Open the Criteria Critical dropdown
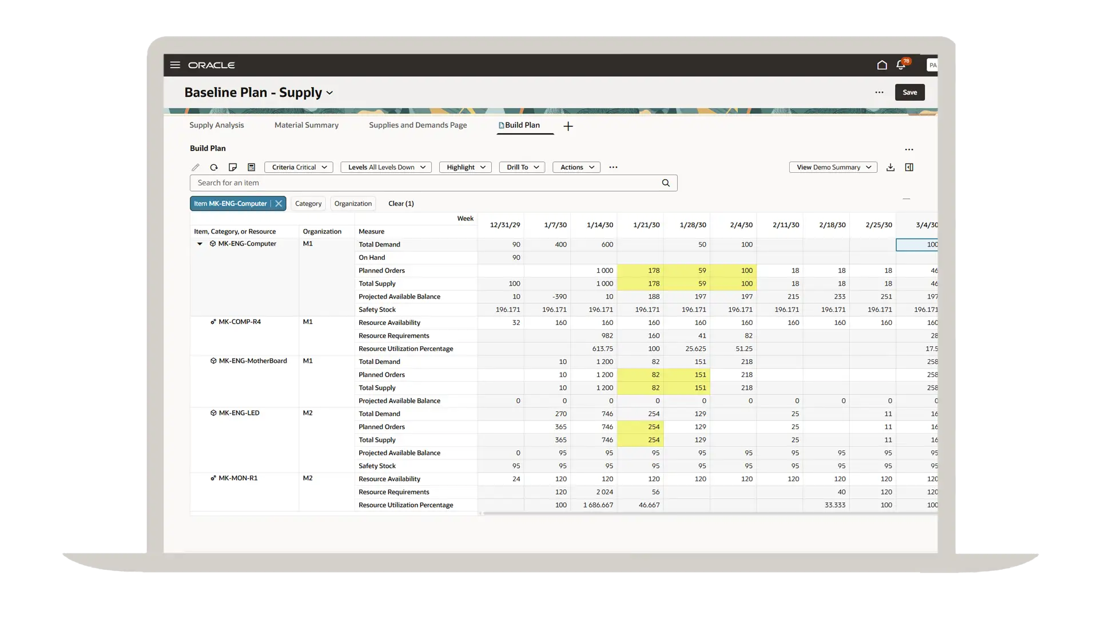This screenshot has width=1098, height=618. coord(299,168)
